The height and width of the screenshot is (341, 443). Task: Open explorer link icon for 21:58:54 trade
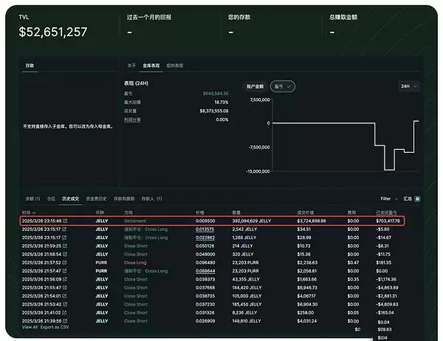click(x=65, y=254)
